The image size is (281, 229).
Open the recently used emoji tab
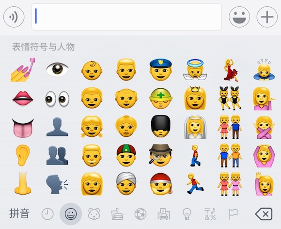coord(47,214)
